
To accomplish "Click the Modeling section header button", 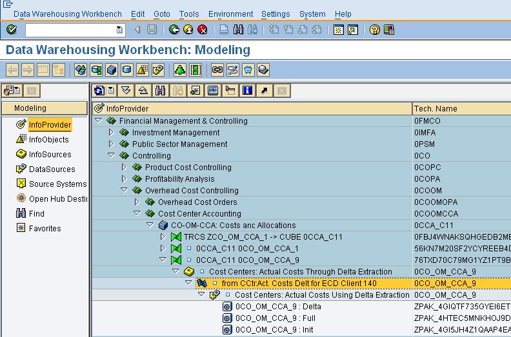I will [45, 108].
